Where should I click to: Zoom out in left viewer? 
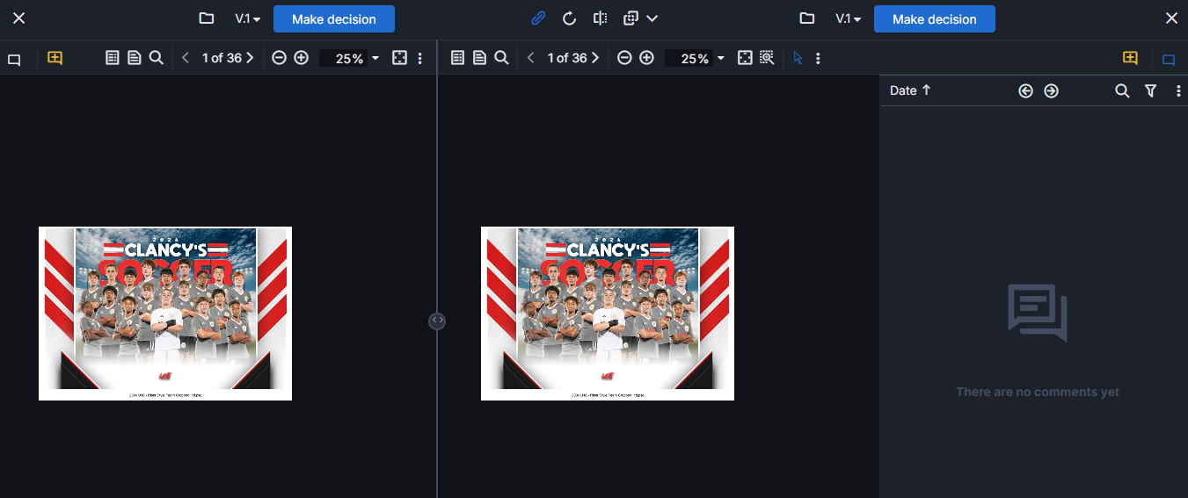click(x=279, y=58)
